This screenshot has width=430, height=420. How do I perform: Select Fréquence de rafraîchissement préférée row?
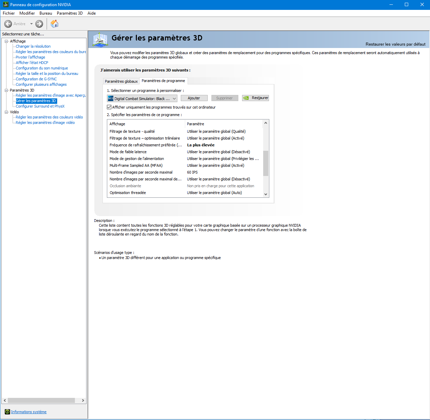coord(185,145)
